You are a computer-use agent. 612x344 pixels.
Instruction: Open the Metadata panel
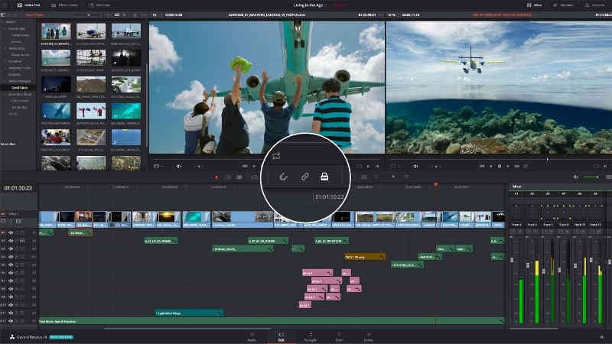[x=562, y=5]
